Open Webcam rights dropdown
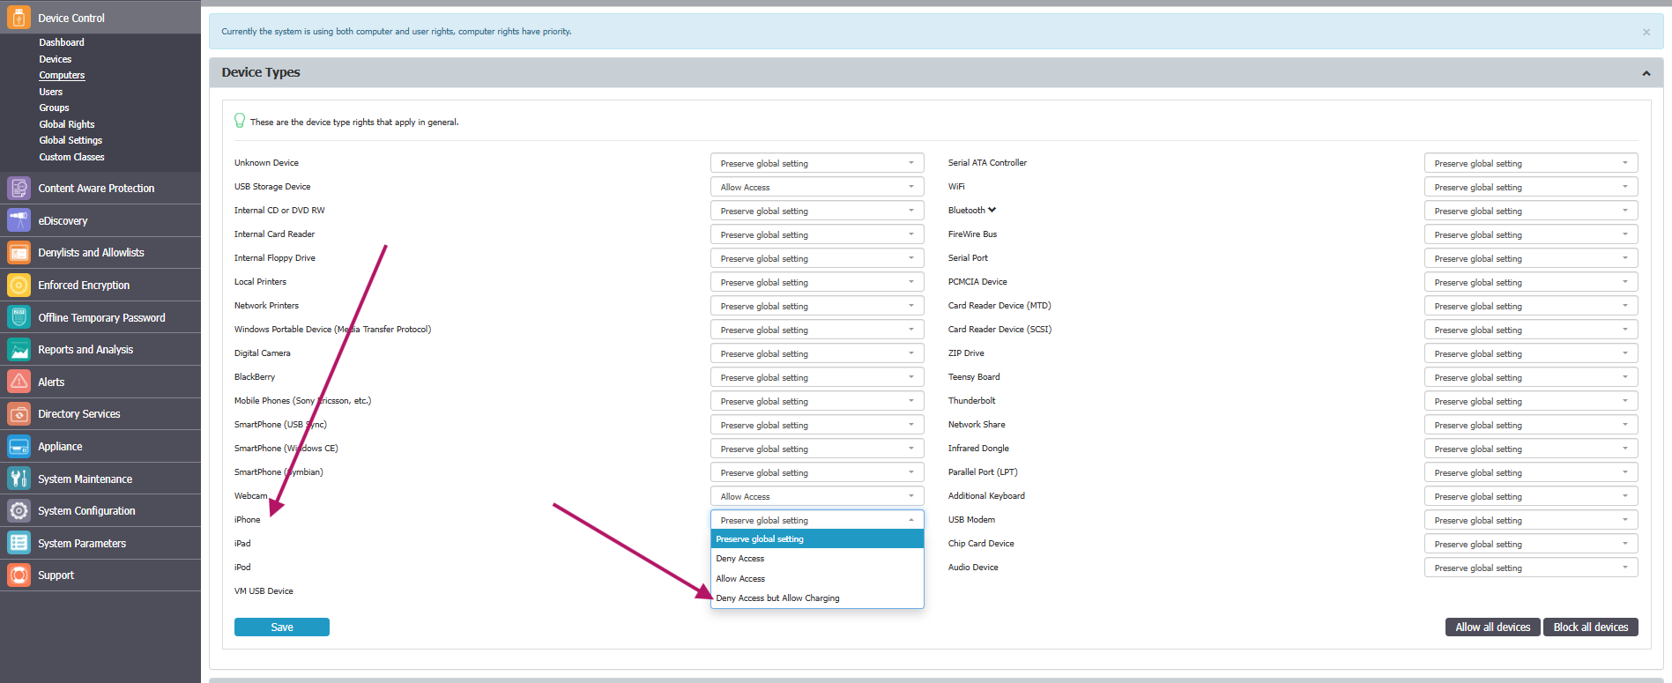 [817, 496]
